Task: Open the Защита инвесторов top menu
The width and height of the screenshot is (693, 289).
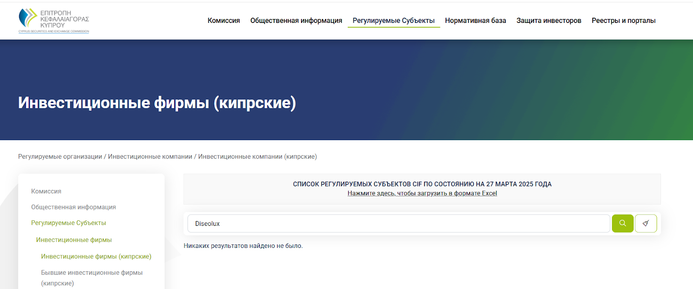Action: pos(549,21)
